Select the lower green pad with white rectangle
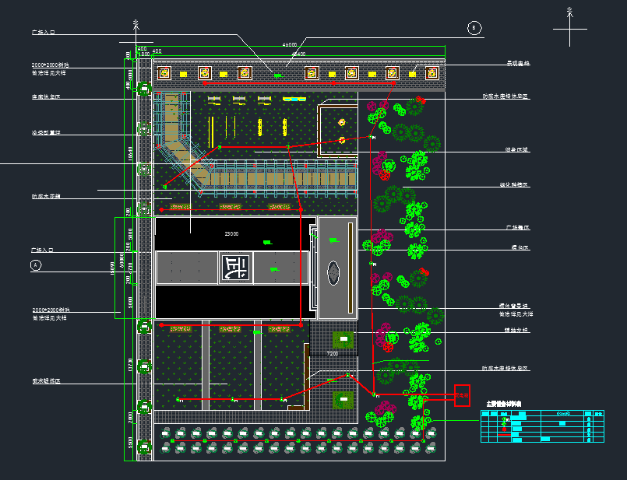 pos(343,400)
